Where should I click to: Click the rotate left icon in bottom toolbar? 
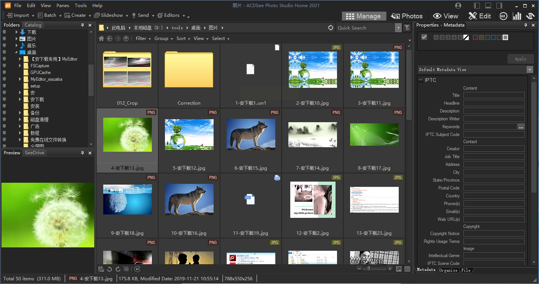(110, 269)
